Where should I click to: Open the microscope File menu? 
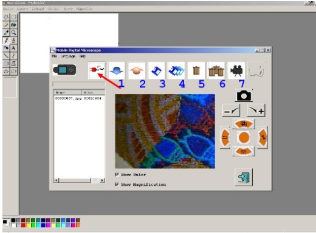(x=54, y=56)
